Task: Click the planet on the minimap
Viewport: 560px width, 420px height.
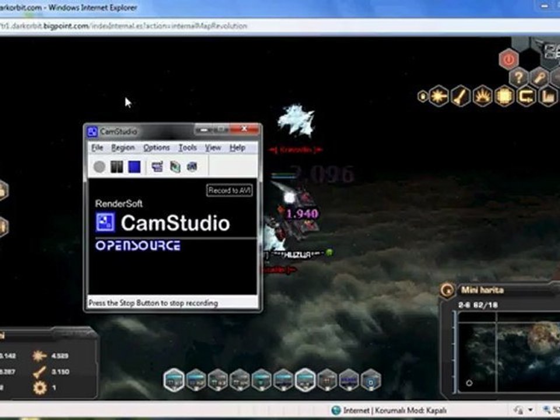Action: click(x=544, y=337)
